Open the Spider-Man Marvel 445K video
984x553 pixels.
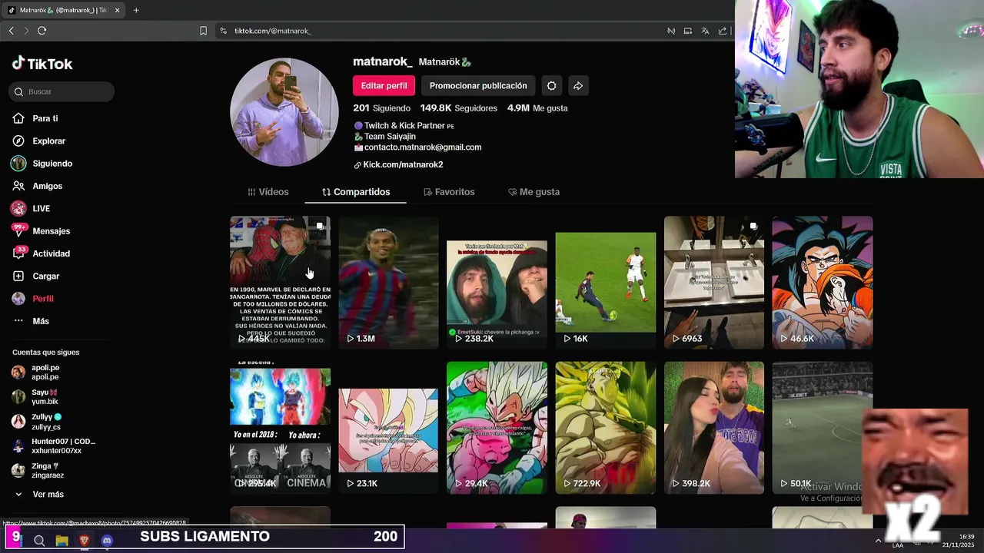280,283
